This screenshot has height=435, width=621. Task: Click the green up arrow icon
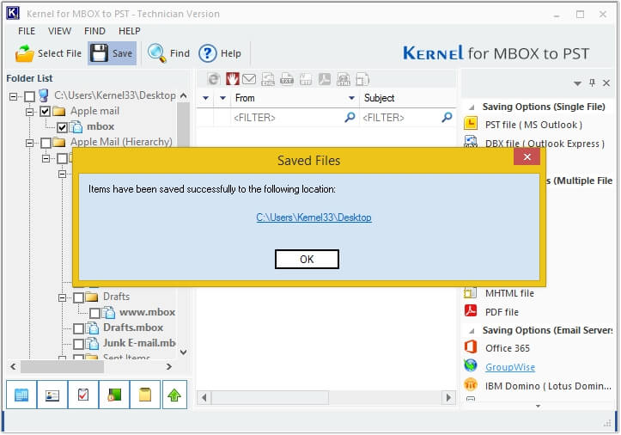click(174, 395)
